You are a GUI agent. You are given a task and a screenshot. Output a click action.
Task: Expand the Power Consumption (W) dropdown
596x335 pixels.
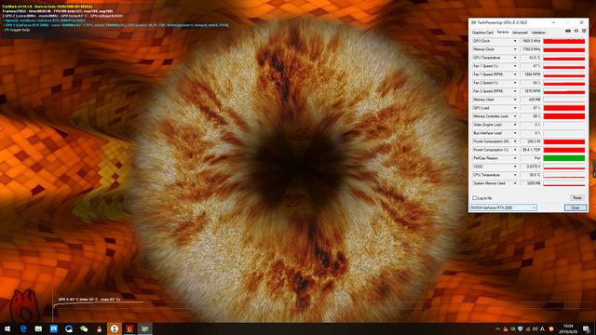click(x=515, y=141)
